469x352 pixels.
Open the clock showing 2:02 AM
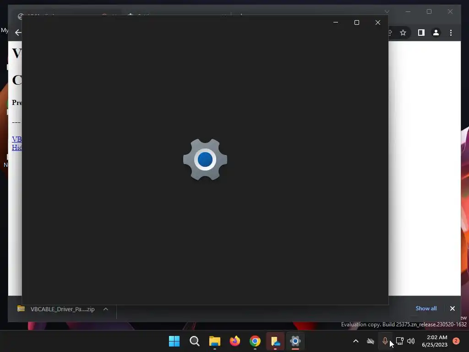click(435, 341)
